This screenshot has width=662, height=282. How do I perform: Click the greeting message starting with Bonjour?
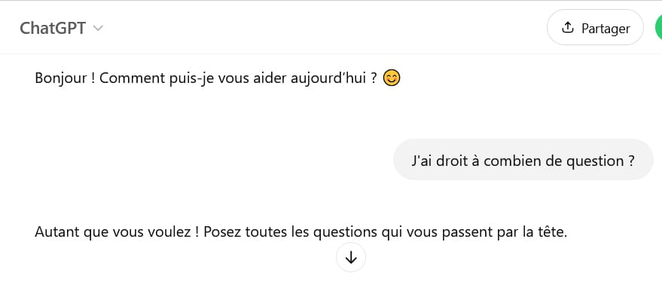[218, 78]
